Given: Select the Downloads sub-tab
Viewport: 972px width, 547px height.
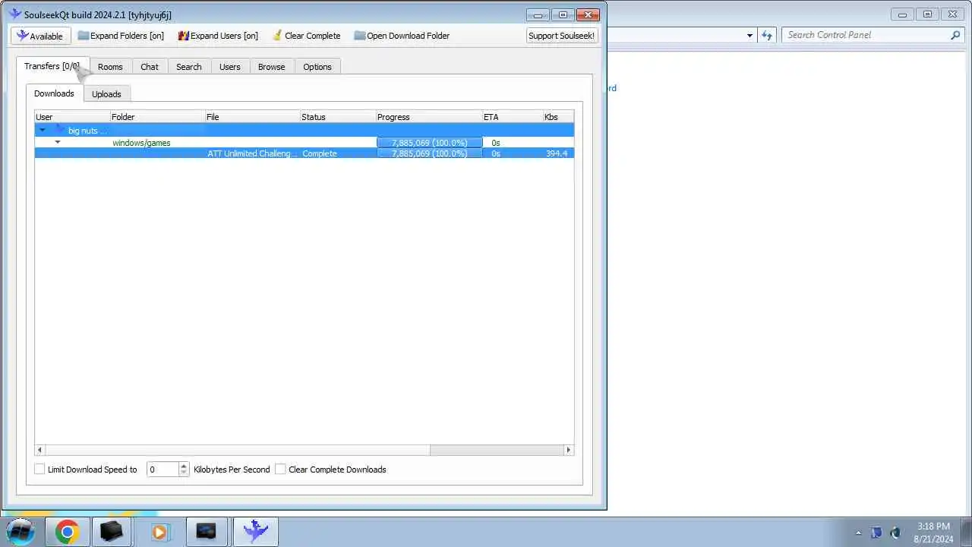Looking at the screenshot, I should tap(54, 93).
